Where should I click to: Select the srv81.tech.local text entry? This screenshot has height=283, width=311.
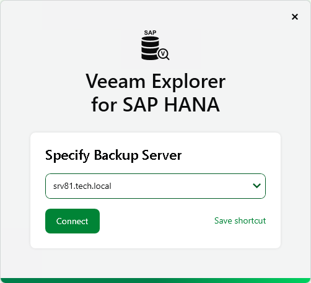pyautogui.click(x=82, y=186)
